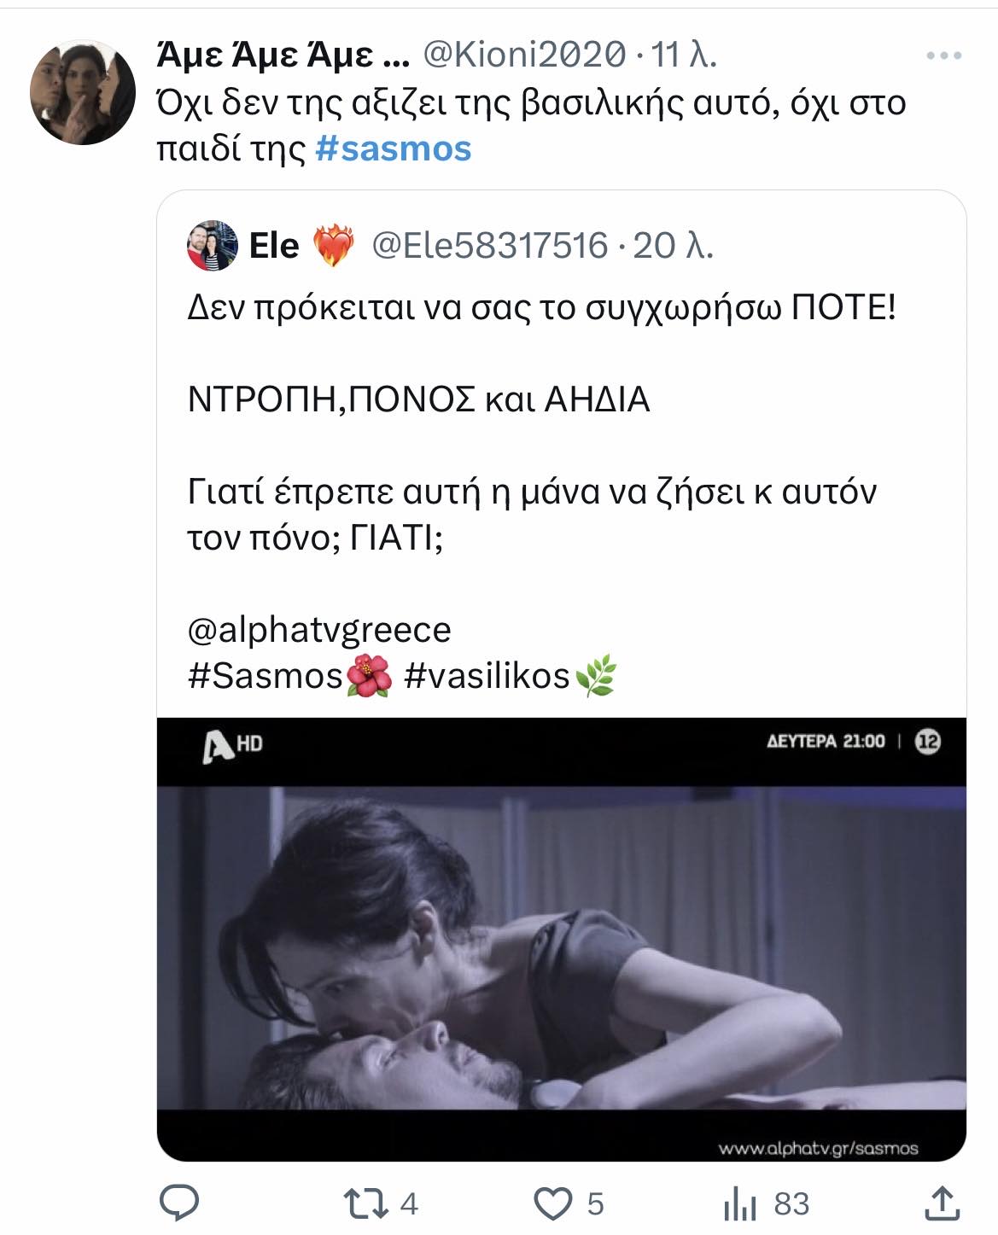The width and height of the screenshot is (998, 1235).
Task: Click the 11 λ. tweet timestamp
Action: coord(684,55)
